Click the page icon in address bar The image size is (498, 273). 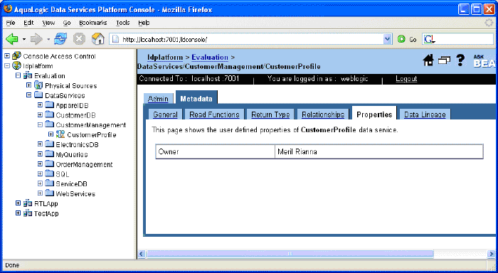116,39
